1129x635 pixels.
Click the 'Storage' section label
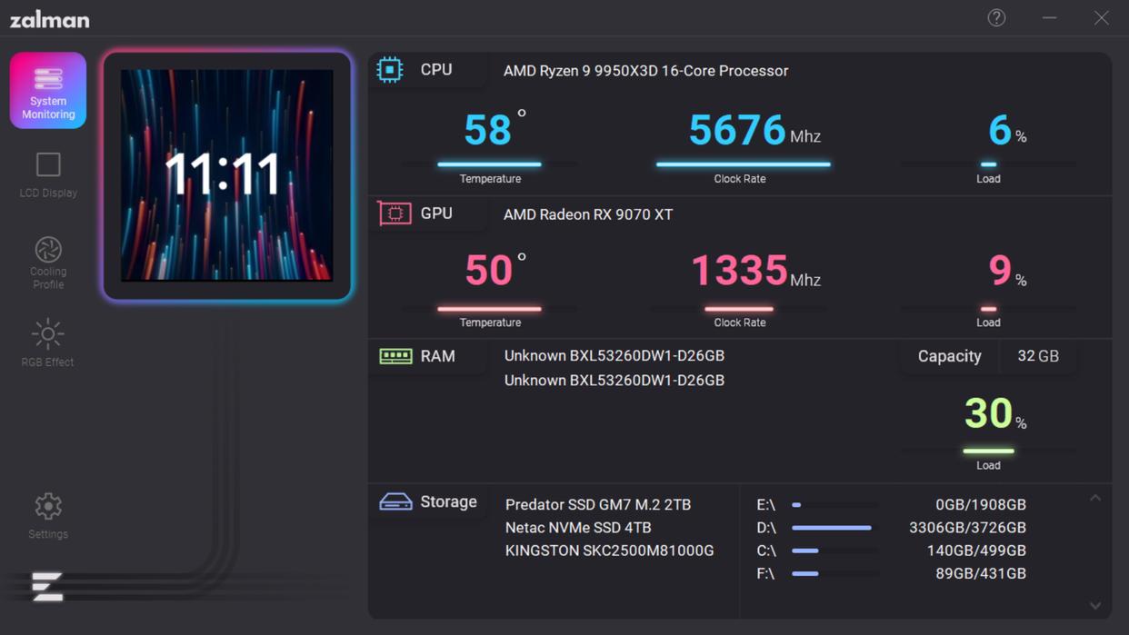pos(448,501)
